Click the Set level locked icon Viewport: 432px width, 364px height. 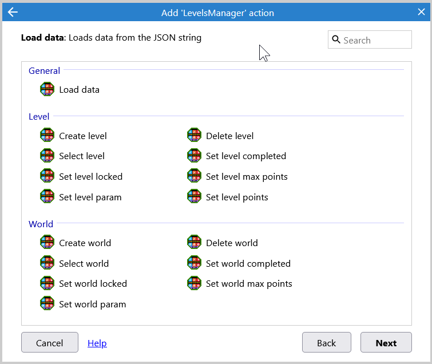click(x=46, y=176)
